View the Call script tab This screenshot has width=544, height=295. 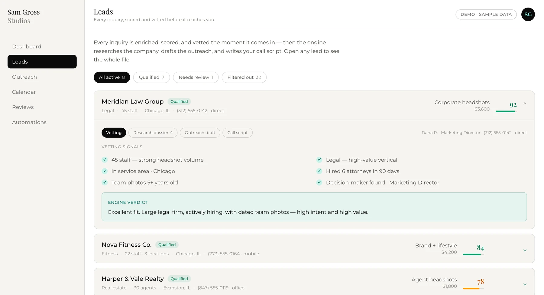[238, 133]
